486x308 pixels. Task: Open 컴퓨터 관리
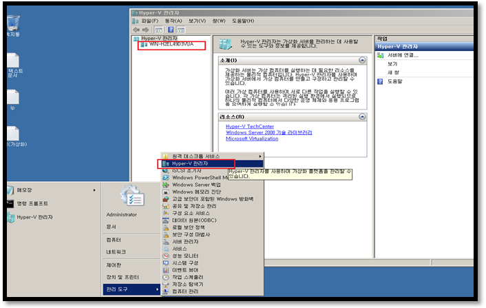pyautogui.click(x=212, y=291)
